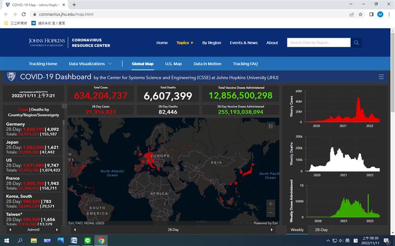Click the page vertical scrollbar

(x=393, y=73)
